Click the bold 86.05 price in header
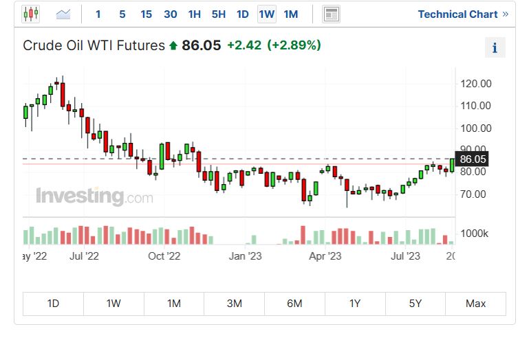This screenshot has height=351, width=529. (x=202, y=45)
